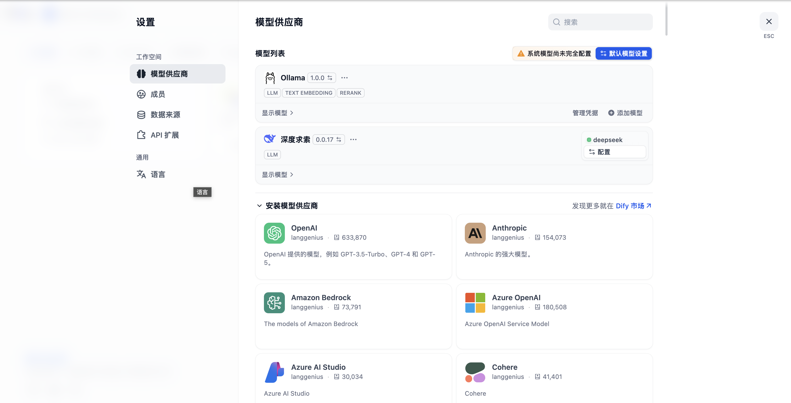Click the 默认模型设置 button
This screenshot has width=791, height=403.
point(624,53)
